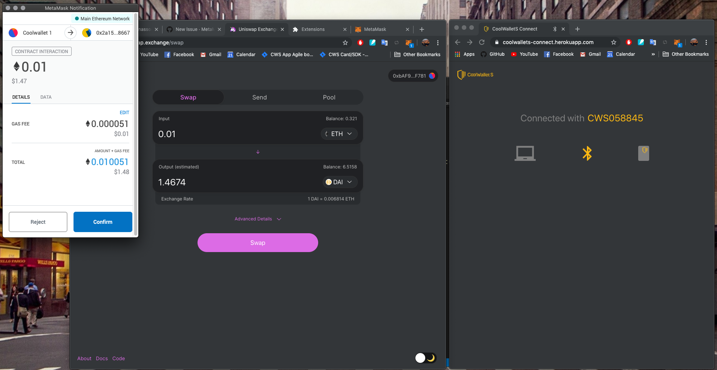
Task: Click the laptop icon on CoolWalletS Connect page
Action: [x=525, y=153]
